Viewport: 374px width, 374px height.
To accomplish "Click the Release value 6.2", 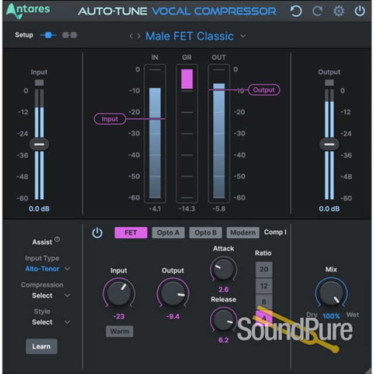I will tap(223, 340).
